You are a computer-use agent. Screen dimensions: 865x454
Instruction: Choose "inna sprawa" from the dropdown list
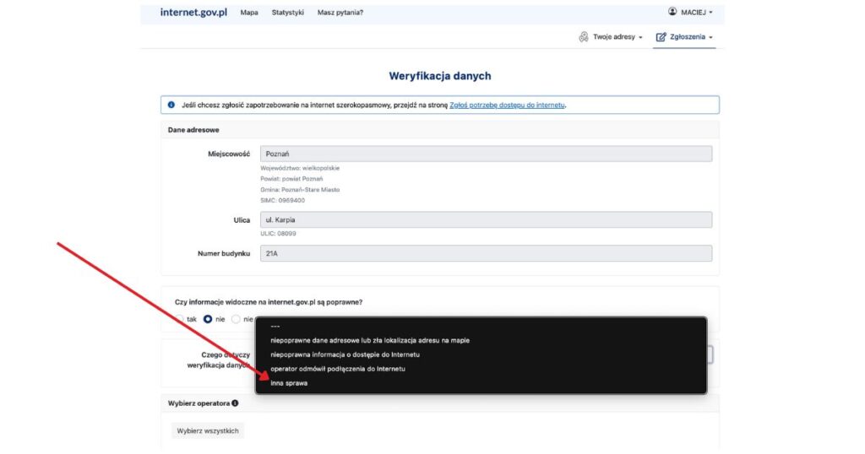point(289,383)
